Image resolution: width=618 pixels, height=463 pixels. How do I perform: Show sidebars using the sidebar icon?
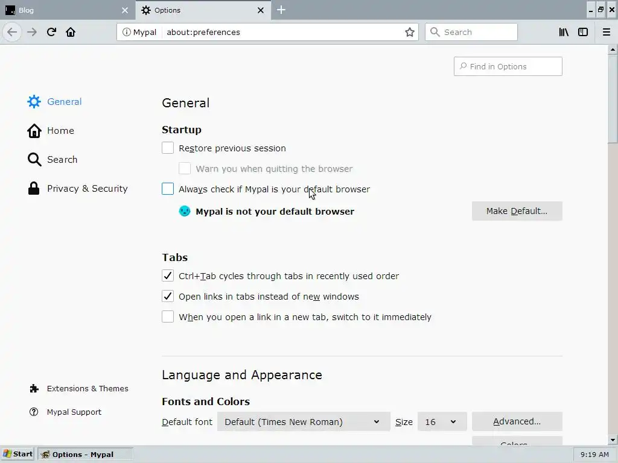[x=583, y=32]
